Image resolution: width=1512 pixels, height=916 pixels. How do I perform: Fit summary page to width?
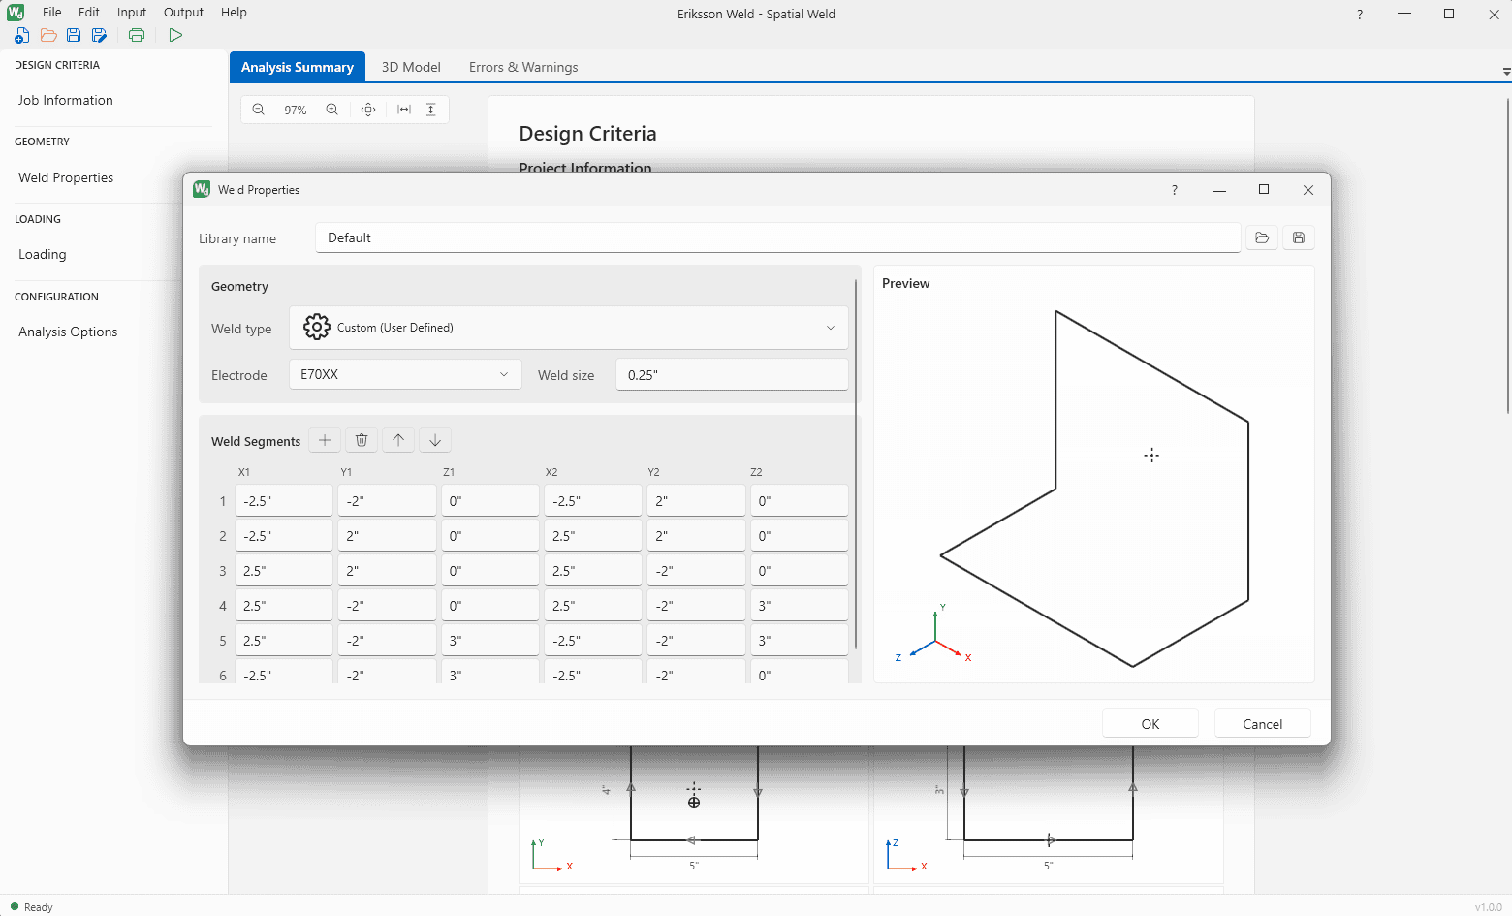(x=404, y=110)
